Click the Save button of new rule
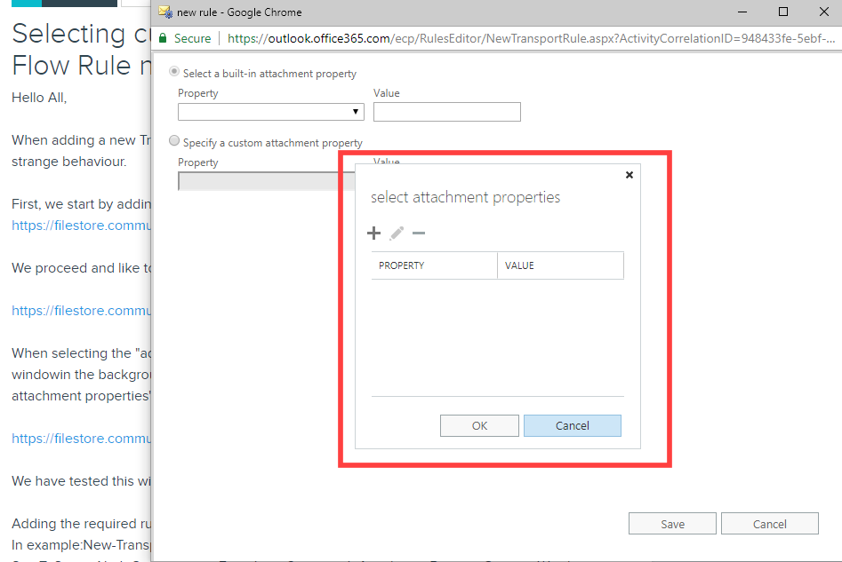This screenshot has height=562, width=842. pos(672,524)
